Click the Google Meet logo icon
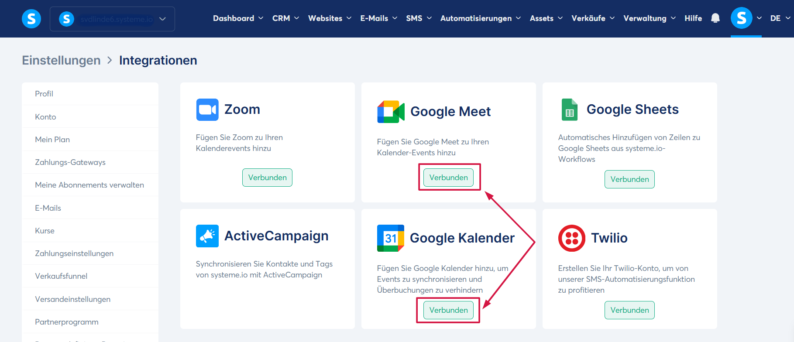Viewport: 794px width, 342px height. point(391,112)
